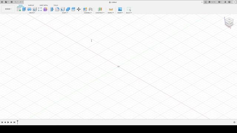Viewport: 237px width, 133px height.
Task: Play the timeline
Action: click(8, 122)
